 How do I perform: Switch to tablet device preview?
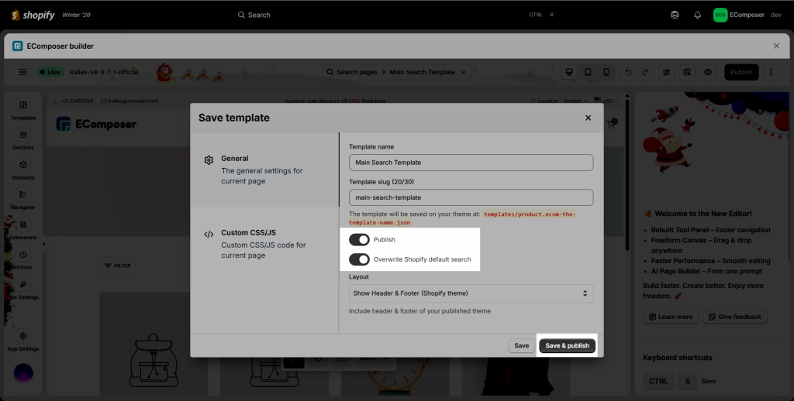[x=587, y=72]
